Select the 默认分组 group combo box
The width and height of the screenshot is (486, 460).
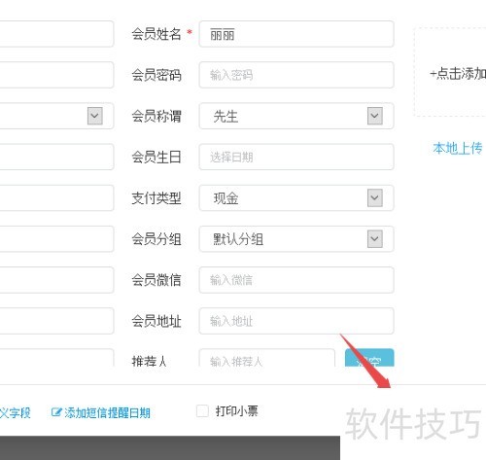pyautogui.click(x=296, y=239)
